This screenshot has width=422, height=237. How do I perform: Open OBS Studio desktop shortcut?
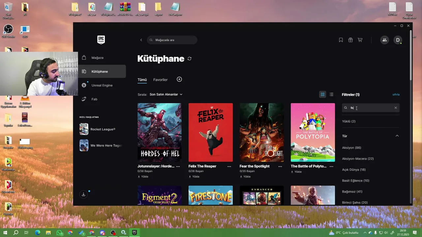[8, 31]
